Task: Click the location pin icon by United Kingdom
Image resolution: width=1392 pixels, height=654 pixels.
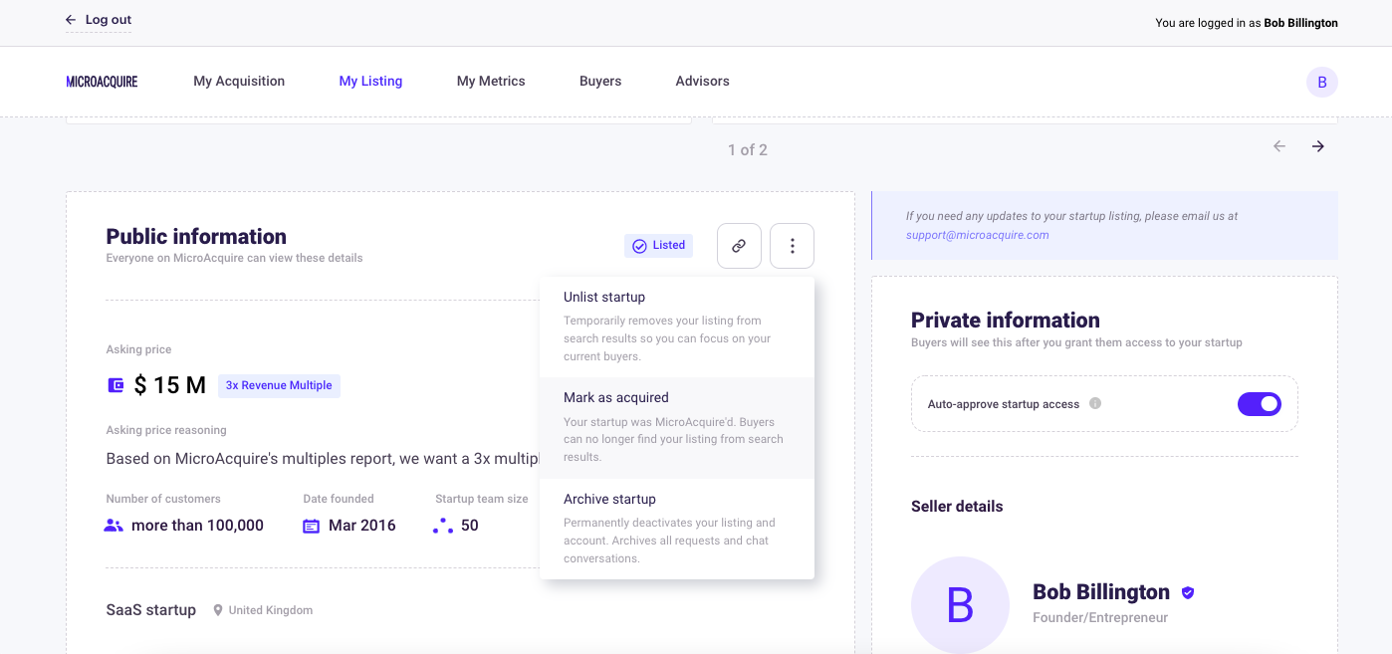Action: [x=218, y=610]
